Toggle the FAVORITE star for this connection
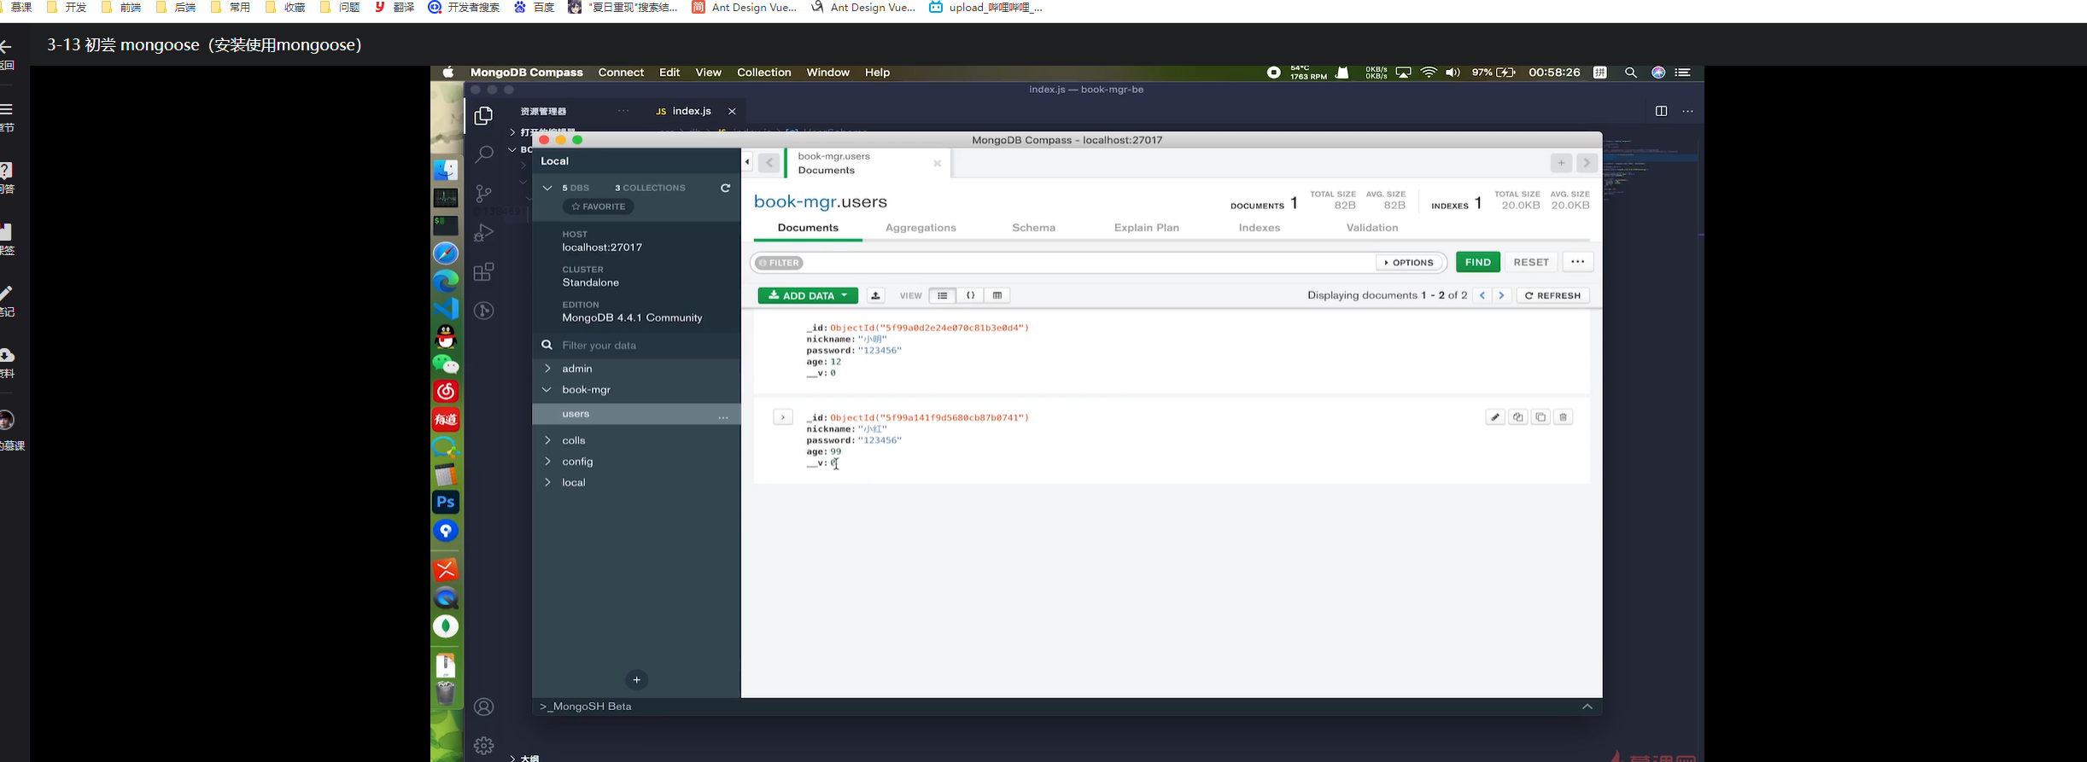2087x762 pixels. [x=599, y=206]
